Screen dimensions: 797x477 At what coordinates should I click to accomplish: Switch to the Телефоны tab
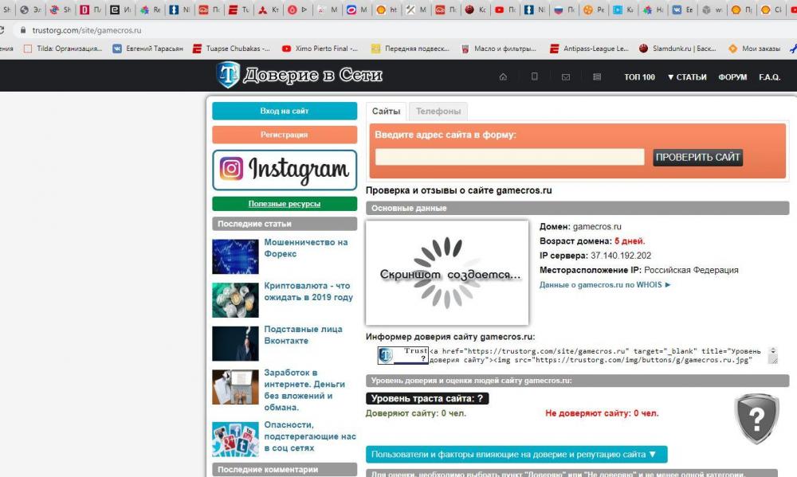438,111
